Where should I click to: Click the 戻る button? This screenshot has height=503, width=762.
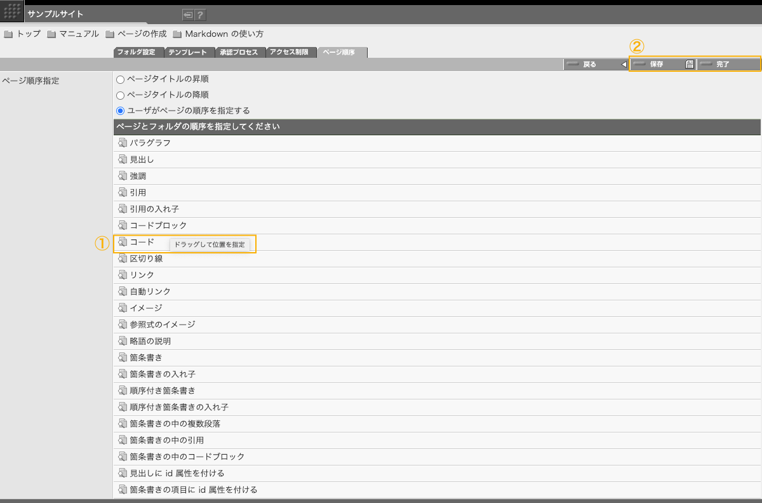(594, 64)
